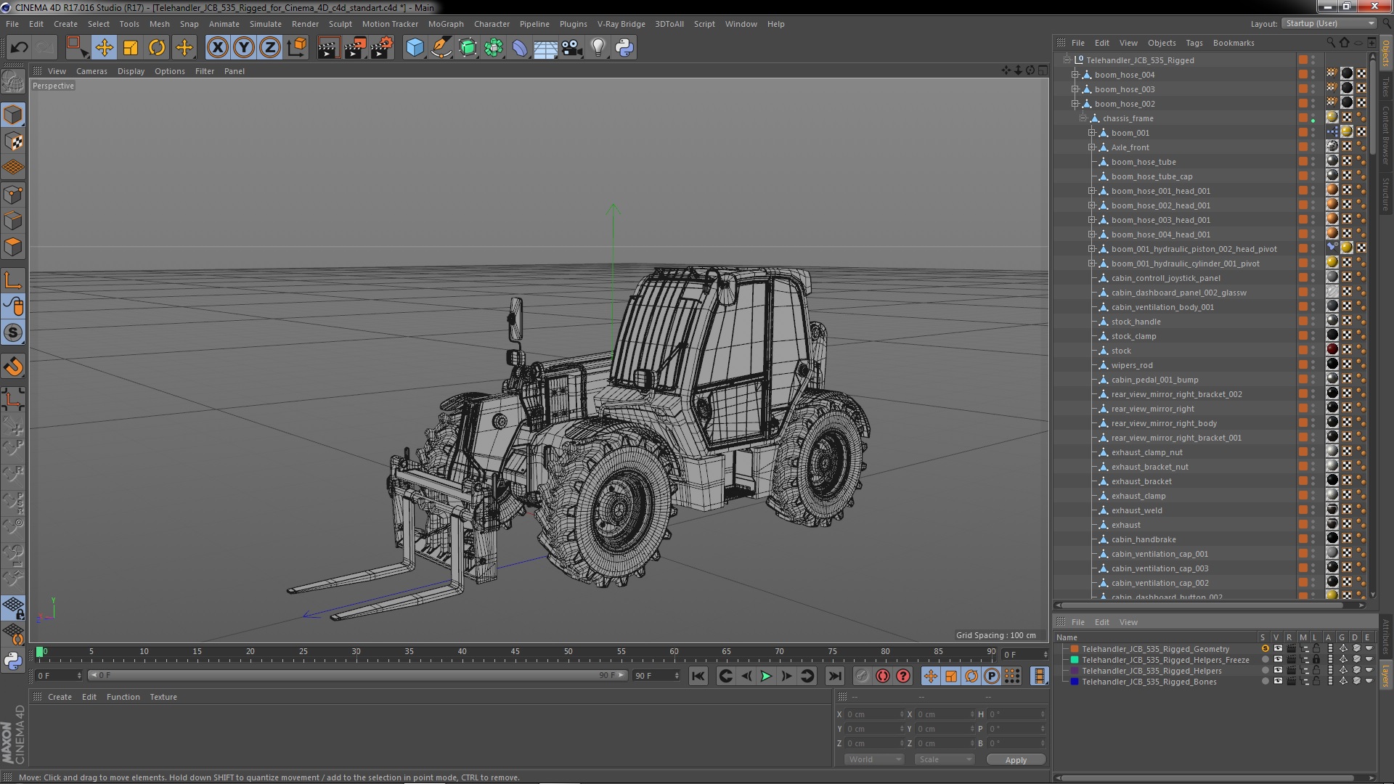Open viewport Cameras menu
The image size is (1394, 784).
(x=91, y=71)
